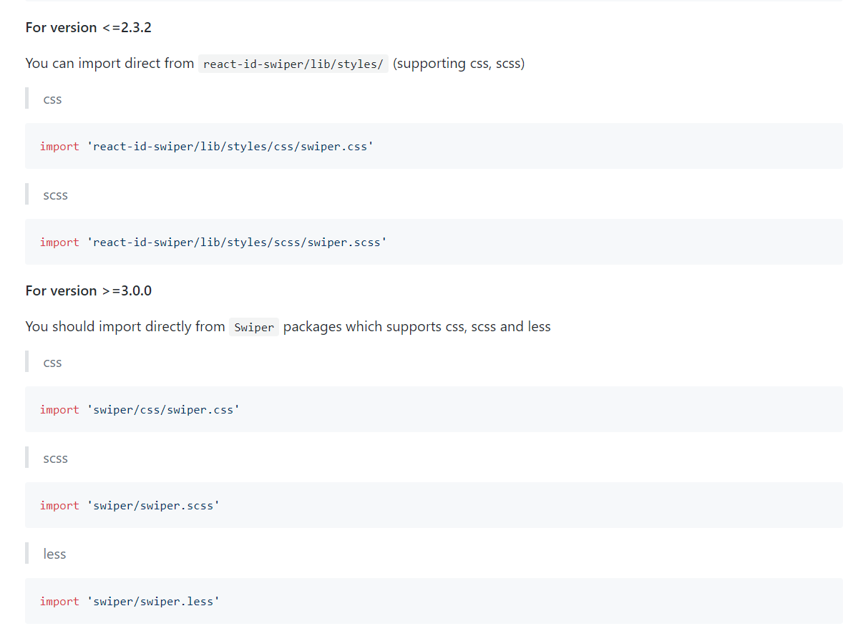
Task: Click the sidebar marker beside the css label
Action: click(27, 98)
